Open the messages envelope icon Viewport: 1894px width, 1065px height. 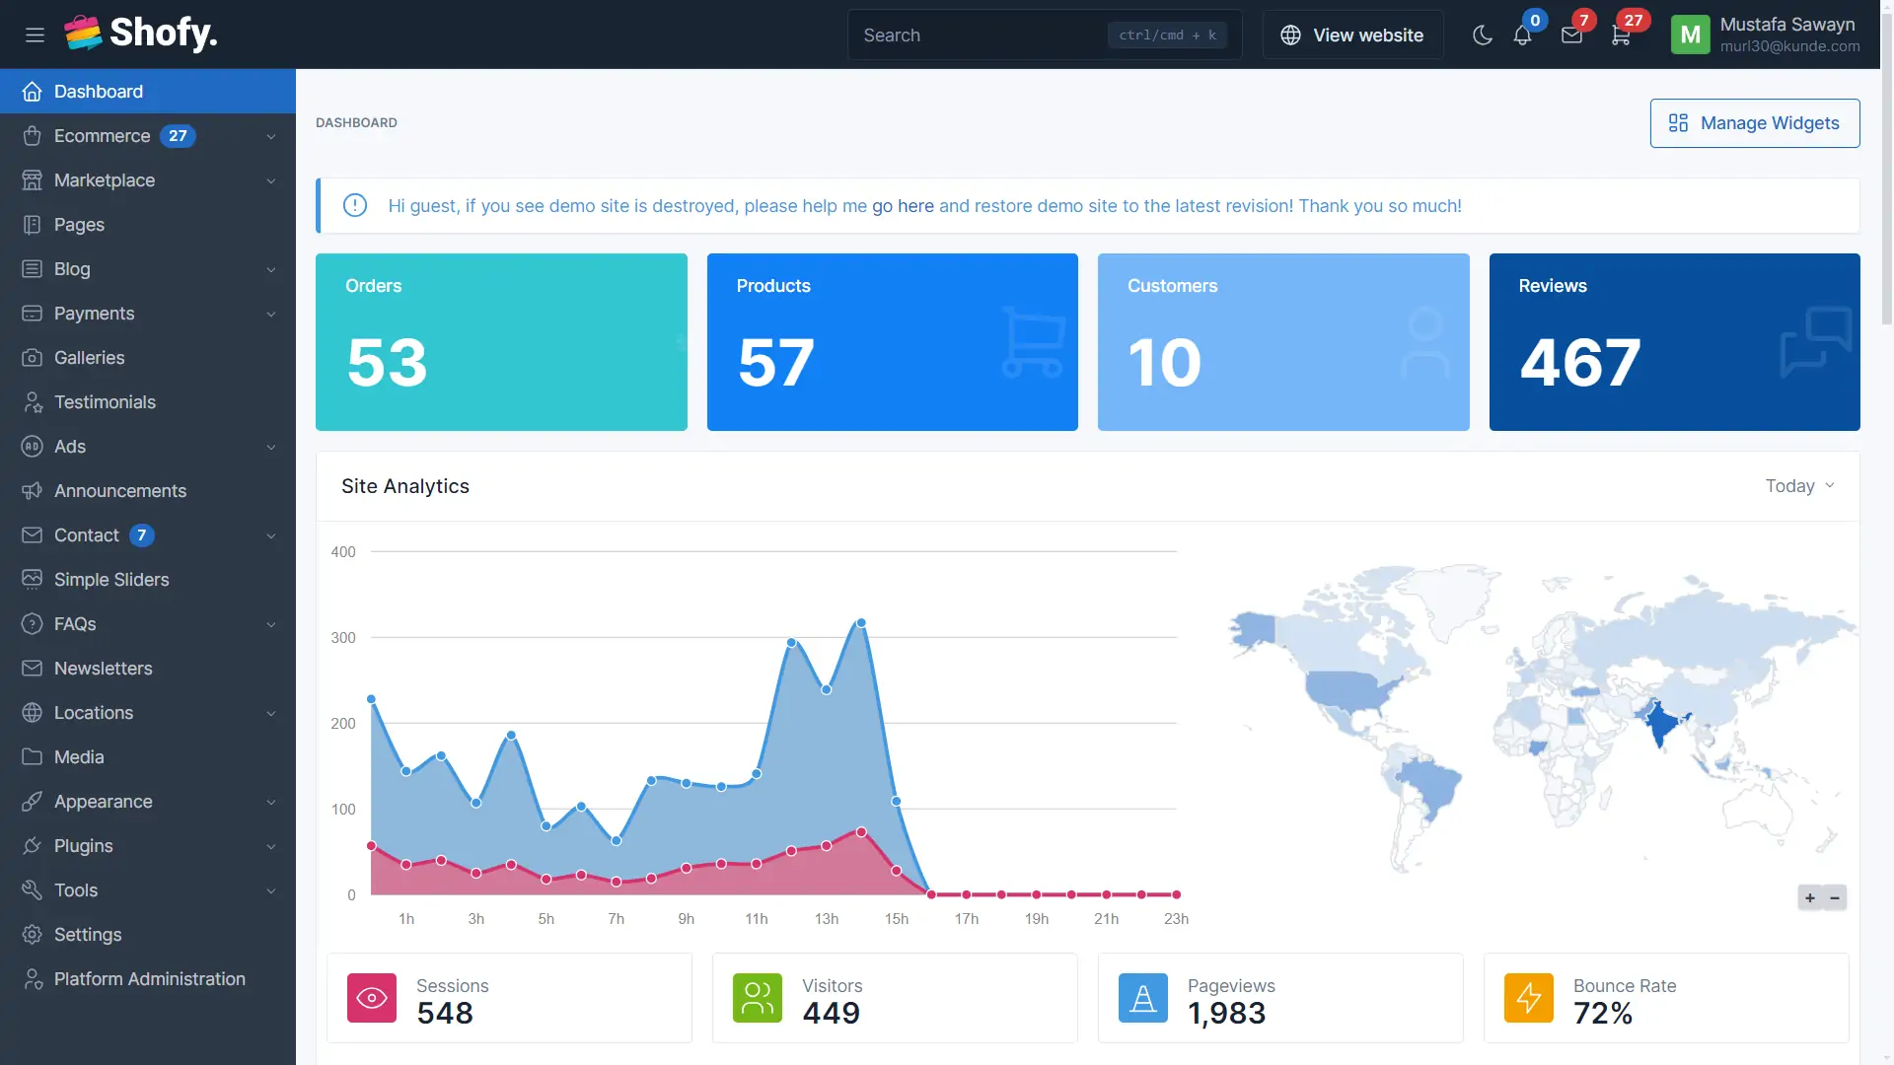[1571, 35]
